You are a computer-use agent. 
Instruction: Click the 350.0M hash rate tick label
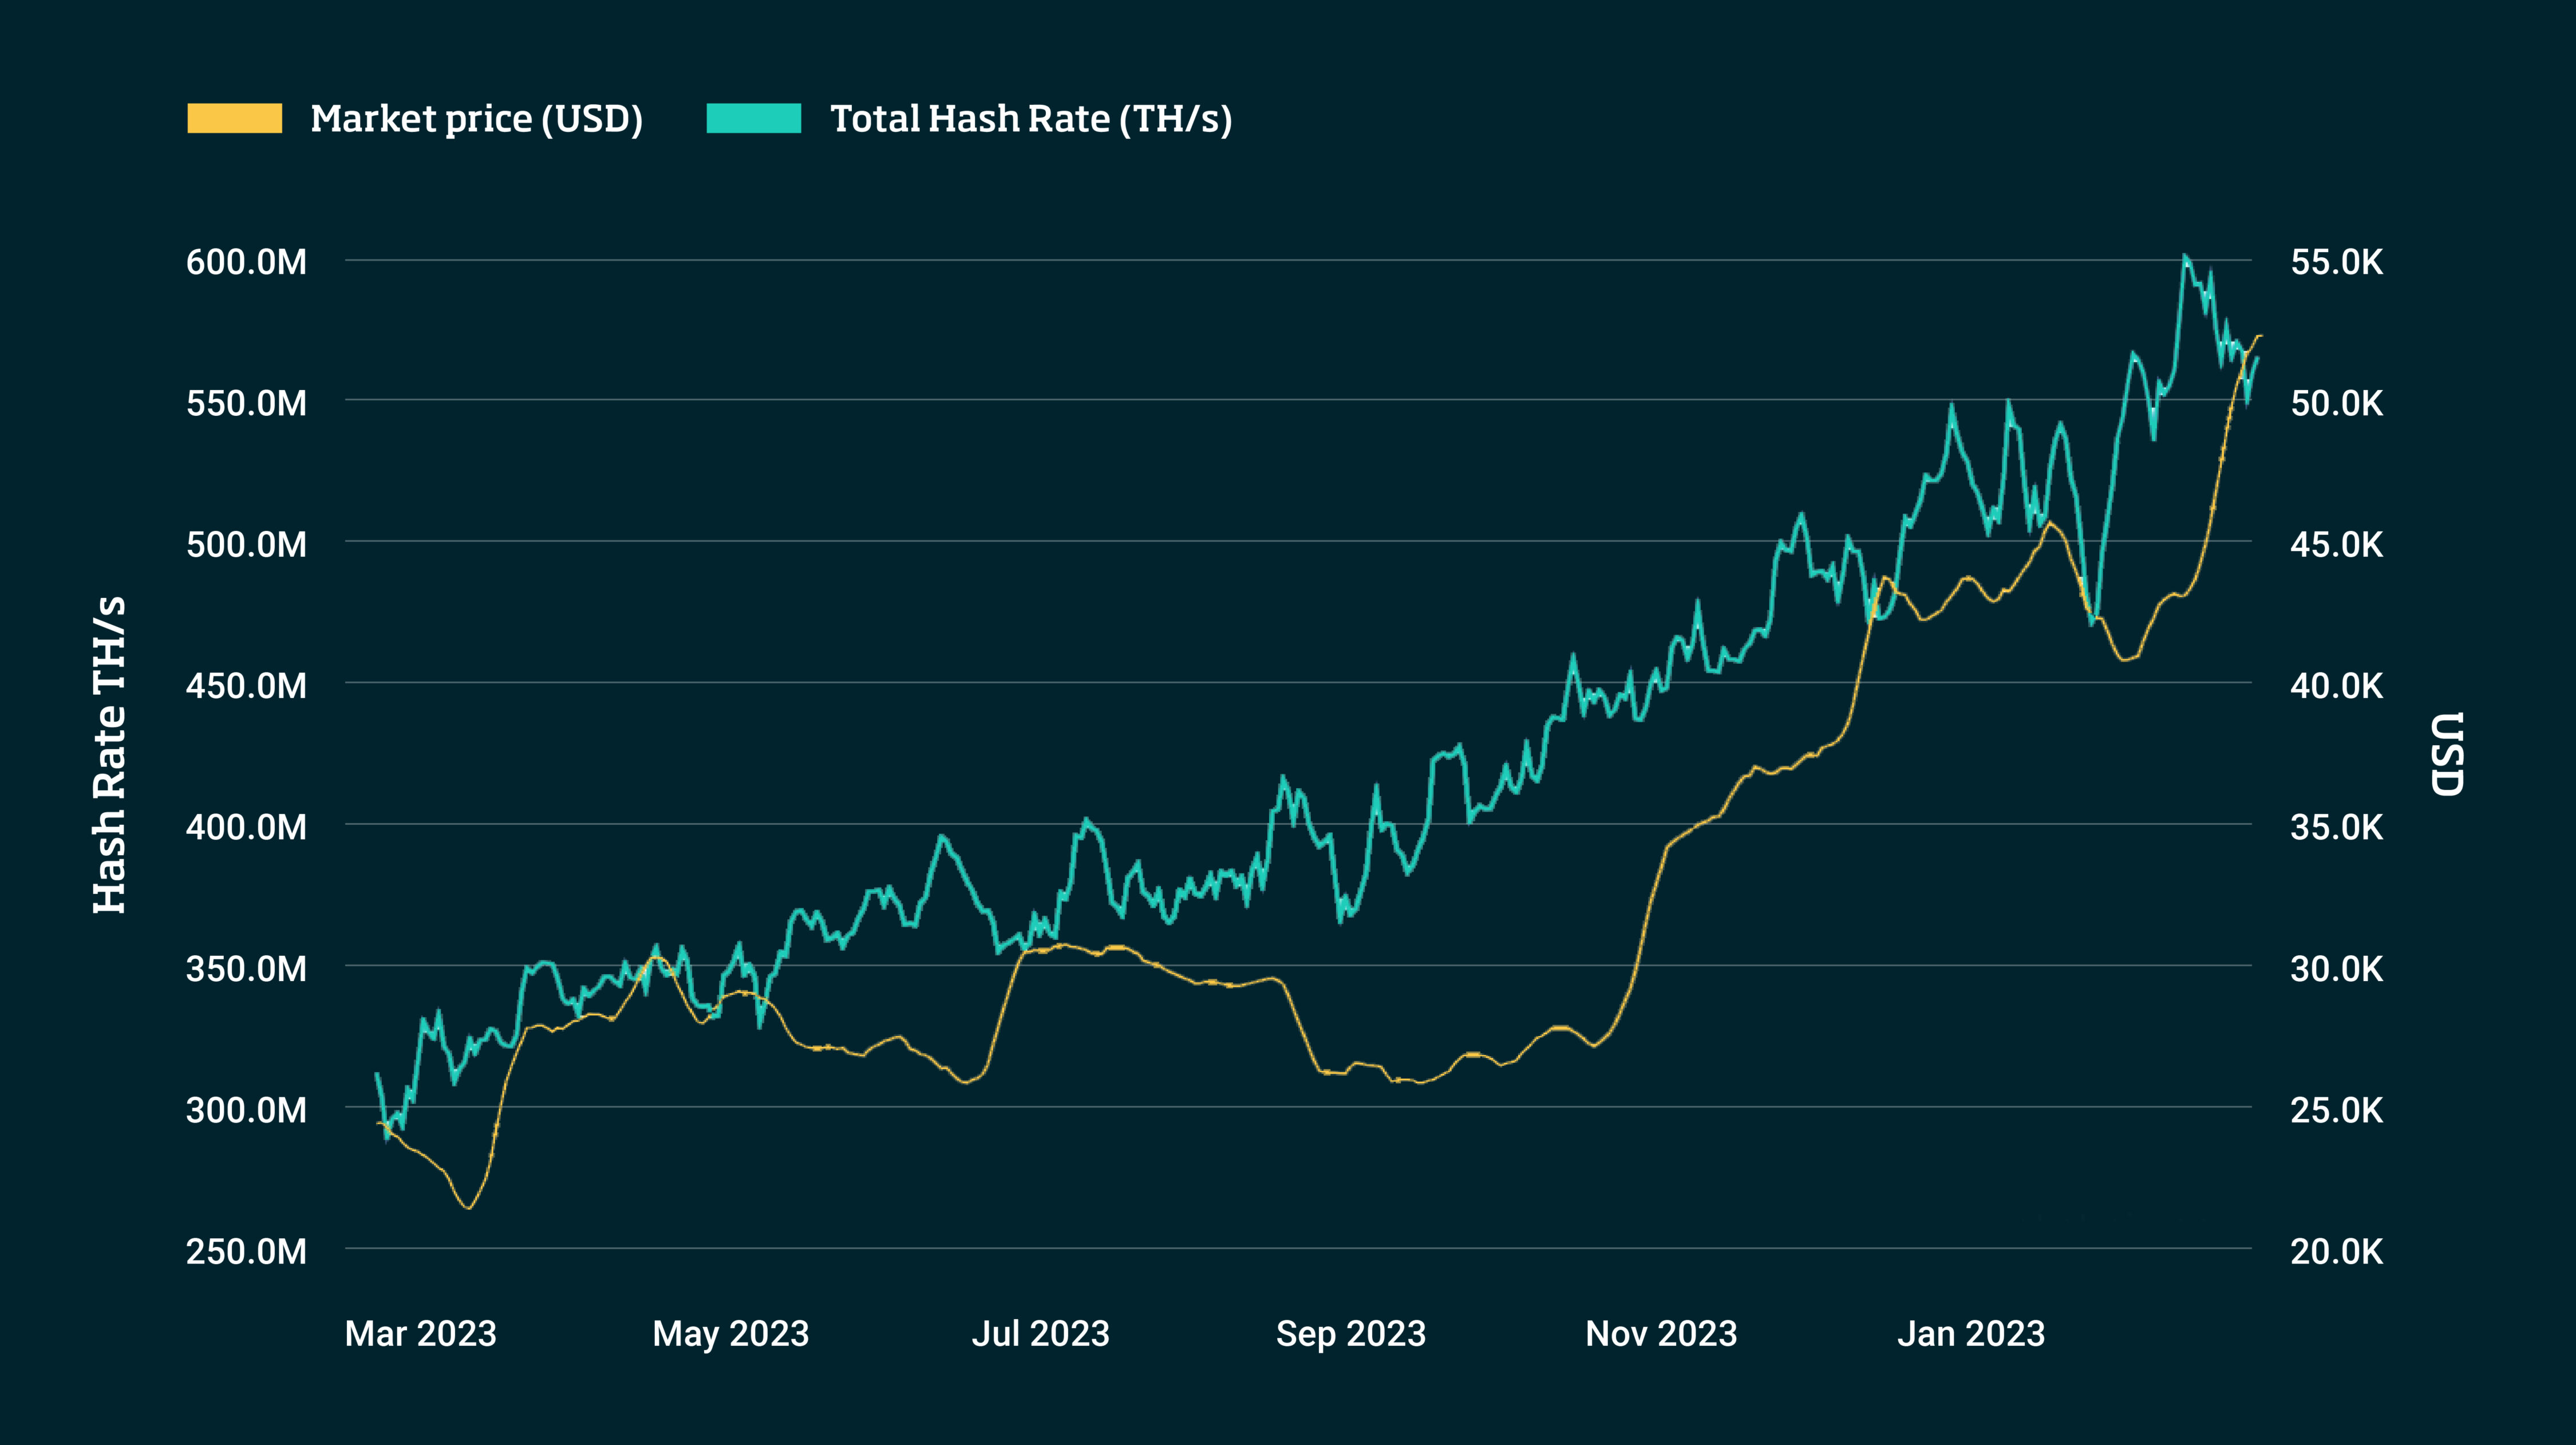(x=246, y=968)
